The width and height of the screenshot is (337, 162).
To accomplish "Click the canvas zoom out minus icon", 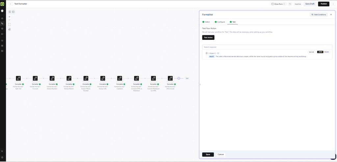I will (x=10, y=20).
